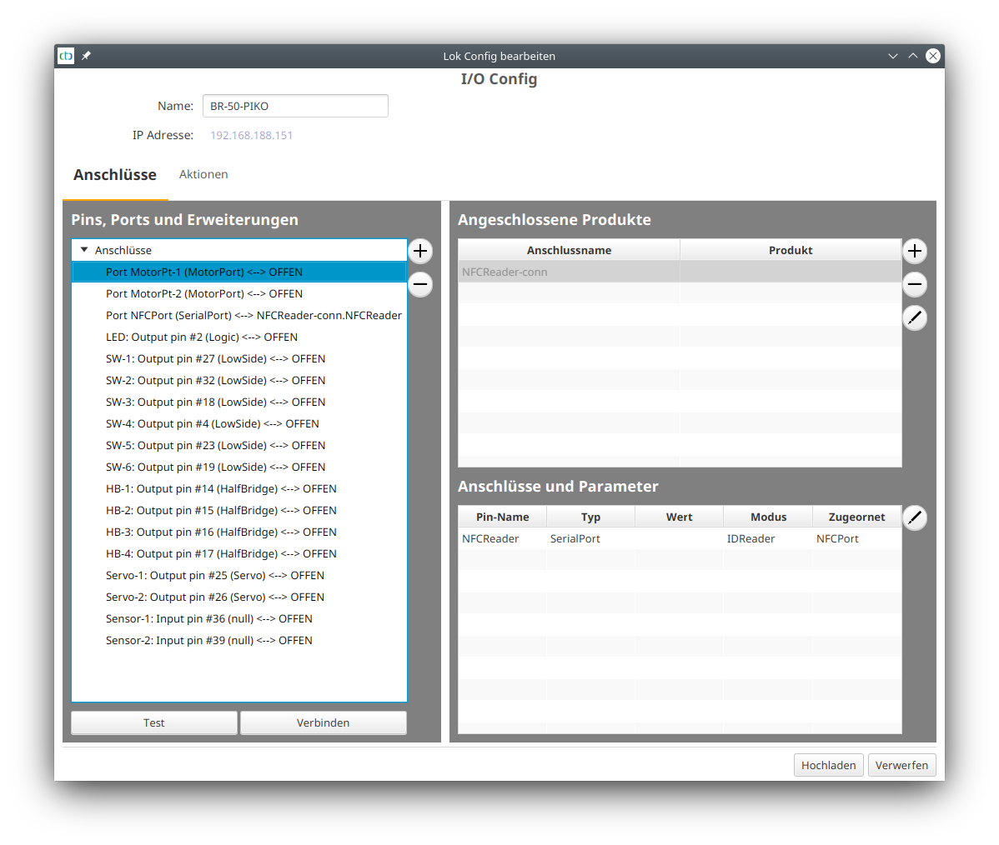Select Port NFCPort (SerialPort) tree entry
Image resolution: width=999 pixels, height=845 pixels.
[254, 315]
